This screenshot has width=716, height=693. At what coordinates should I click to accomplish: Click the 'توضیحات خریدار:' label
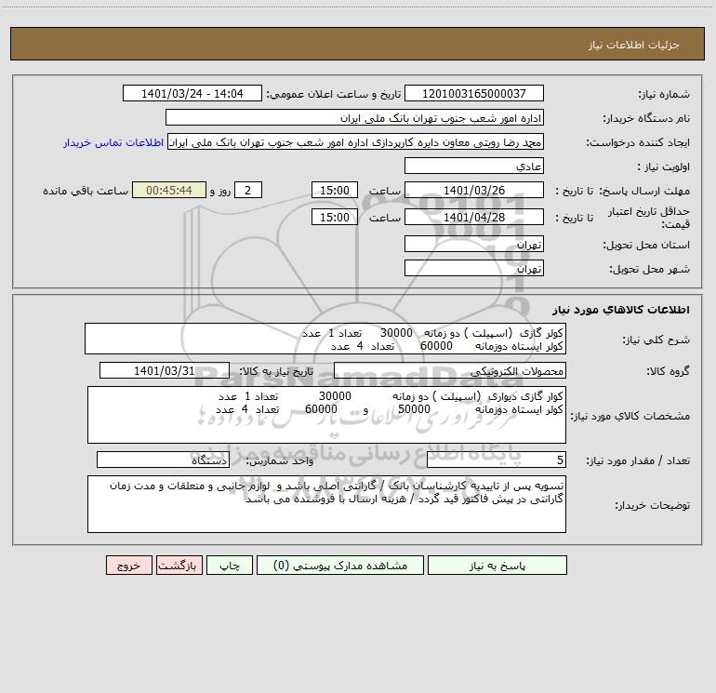coord(652,505)
